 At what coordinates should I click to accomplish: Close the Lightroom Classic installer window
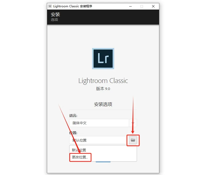coord(153,6)
